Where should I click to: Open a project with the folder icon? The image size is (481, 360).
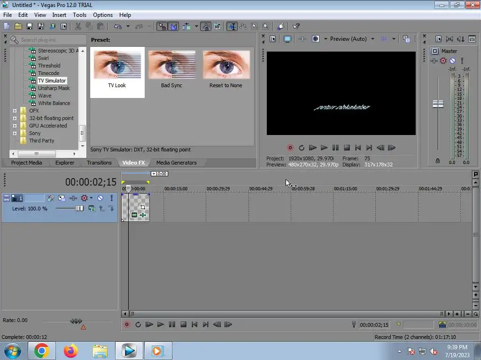(18, 27)
